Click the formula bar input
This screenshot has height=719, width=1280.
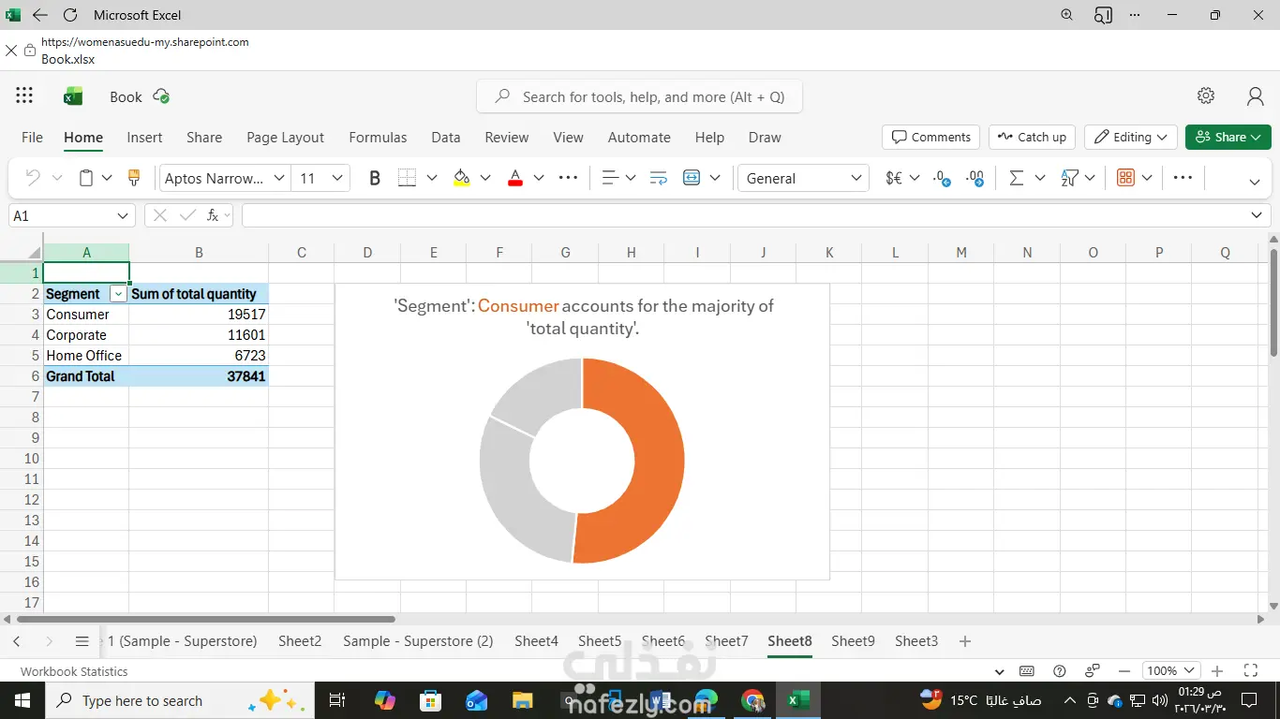[744, 215]
